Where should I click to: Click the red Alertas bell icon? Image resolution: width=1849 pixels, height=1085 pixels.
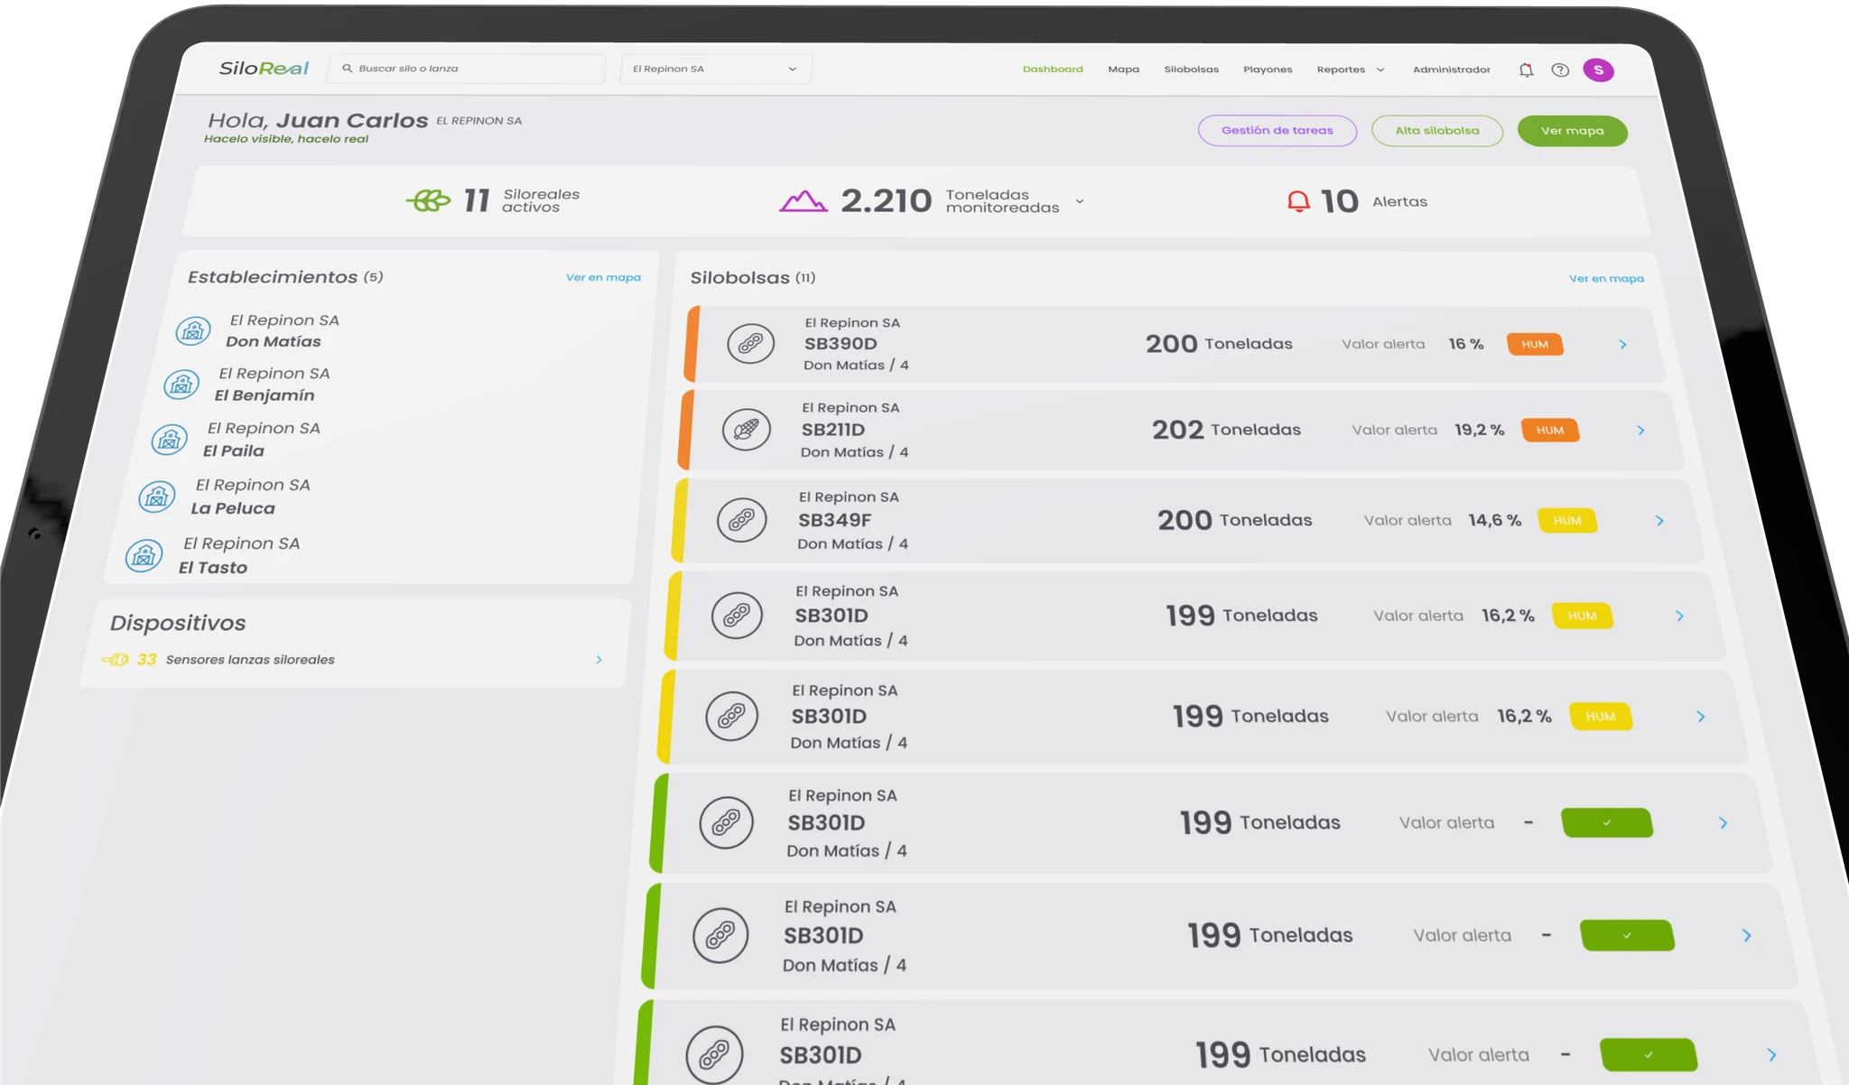click(1298, 201)
